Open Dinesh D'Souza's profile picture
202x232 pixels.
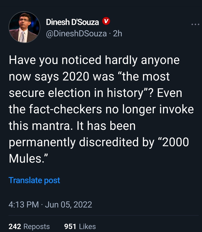click(x=24, y=28)
